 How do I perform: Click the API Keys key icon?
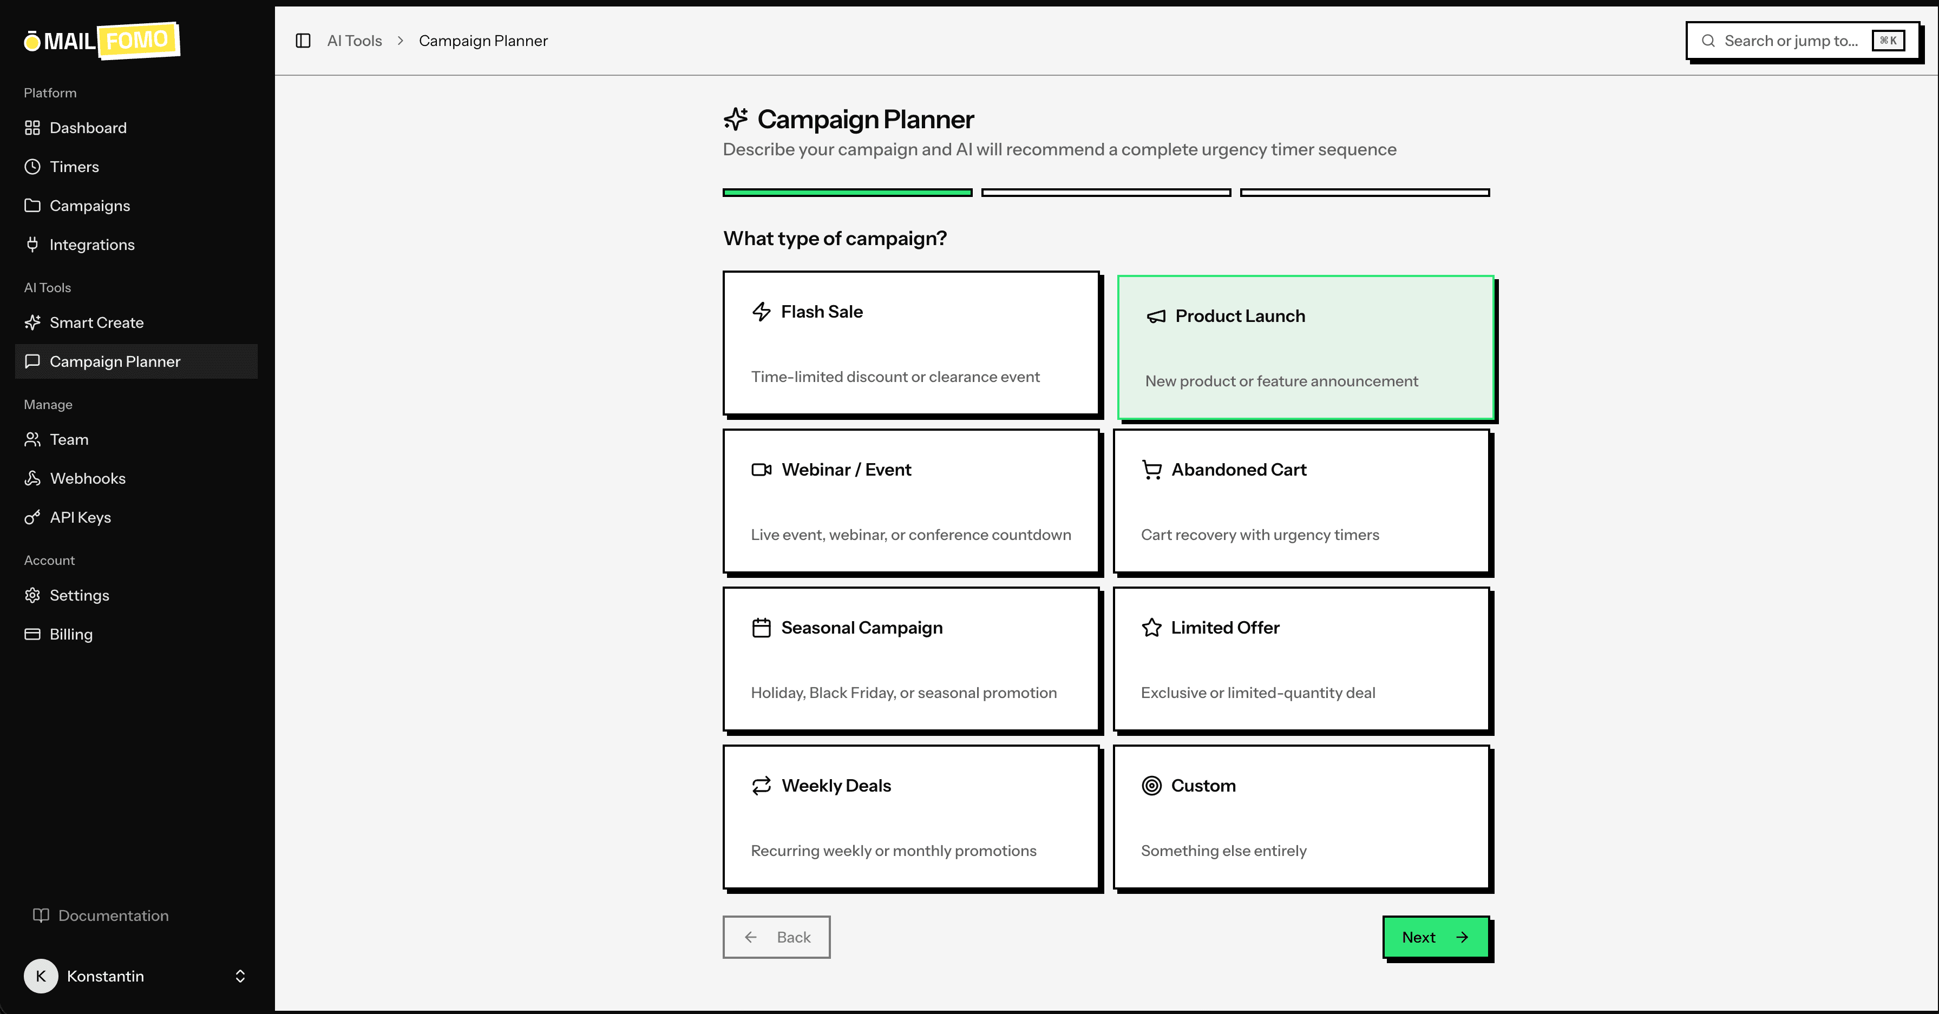click(x=33, y=517)
